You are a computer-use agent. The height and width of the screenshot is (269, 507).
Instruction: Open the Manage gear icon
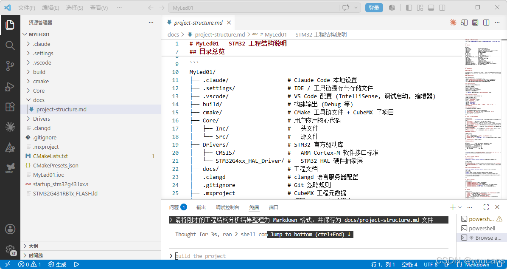click(x=10, y=249)
